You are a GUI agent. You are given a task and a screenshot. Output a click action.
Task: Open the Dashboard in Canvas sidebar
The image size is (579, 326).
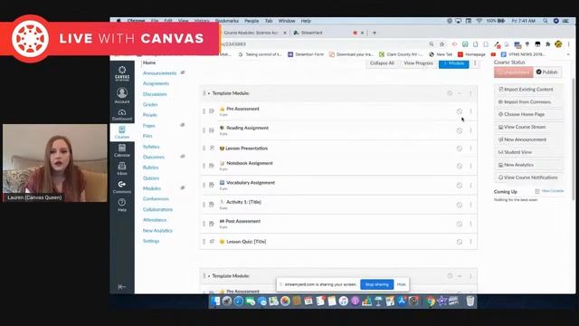(122, 115)
